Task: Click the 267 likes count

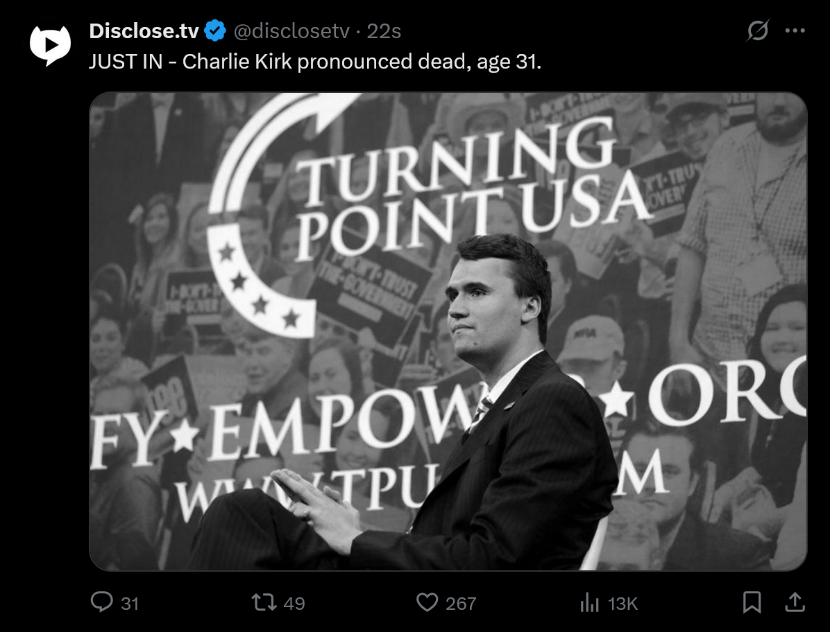Action: 461,604
